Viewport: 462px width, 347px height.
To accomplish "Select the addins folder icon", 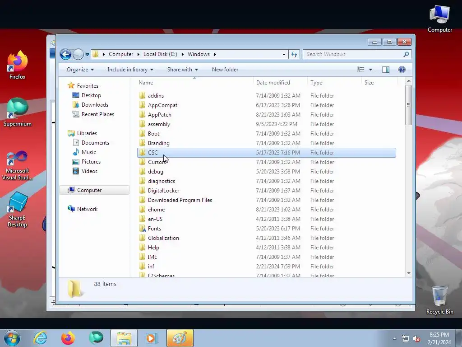I will (x=142, y=95).
